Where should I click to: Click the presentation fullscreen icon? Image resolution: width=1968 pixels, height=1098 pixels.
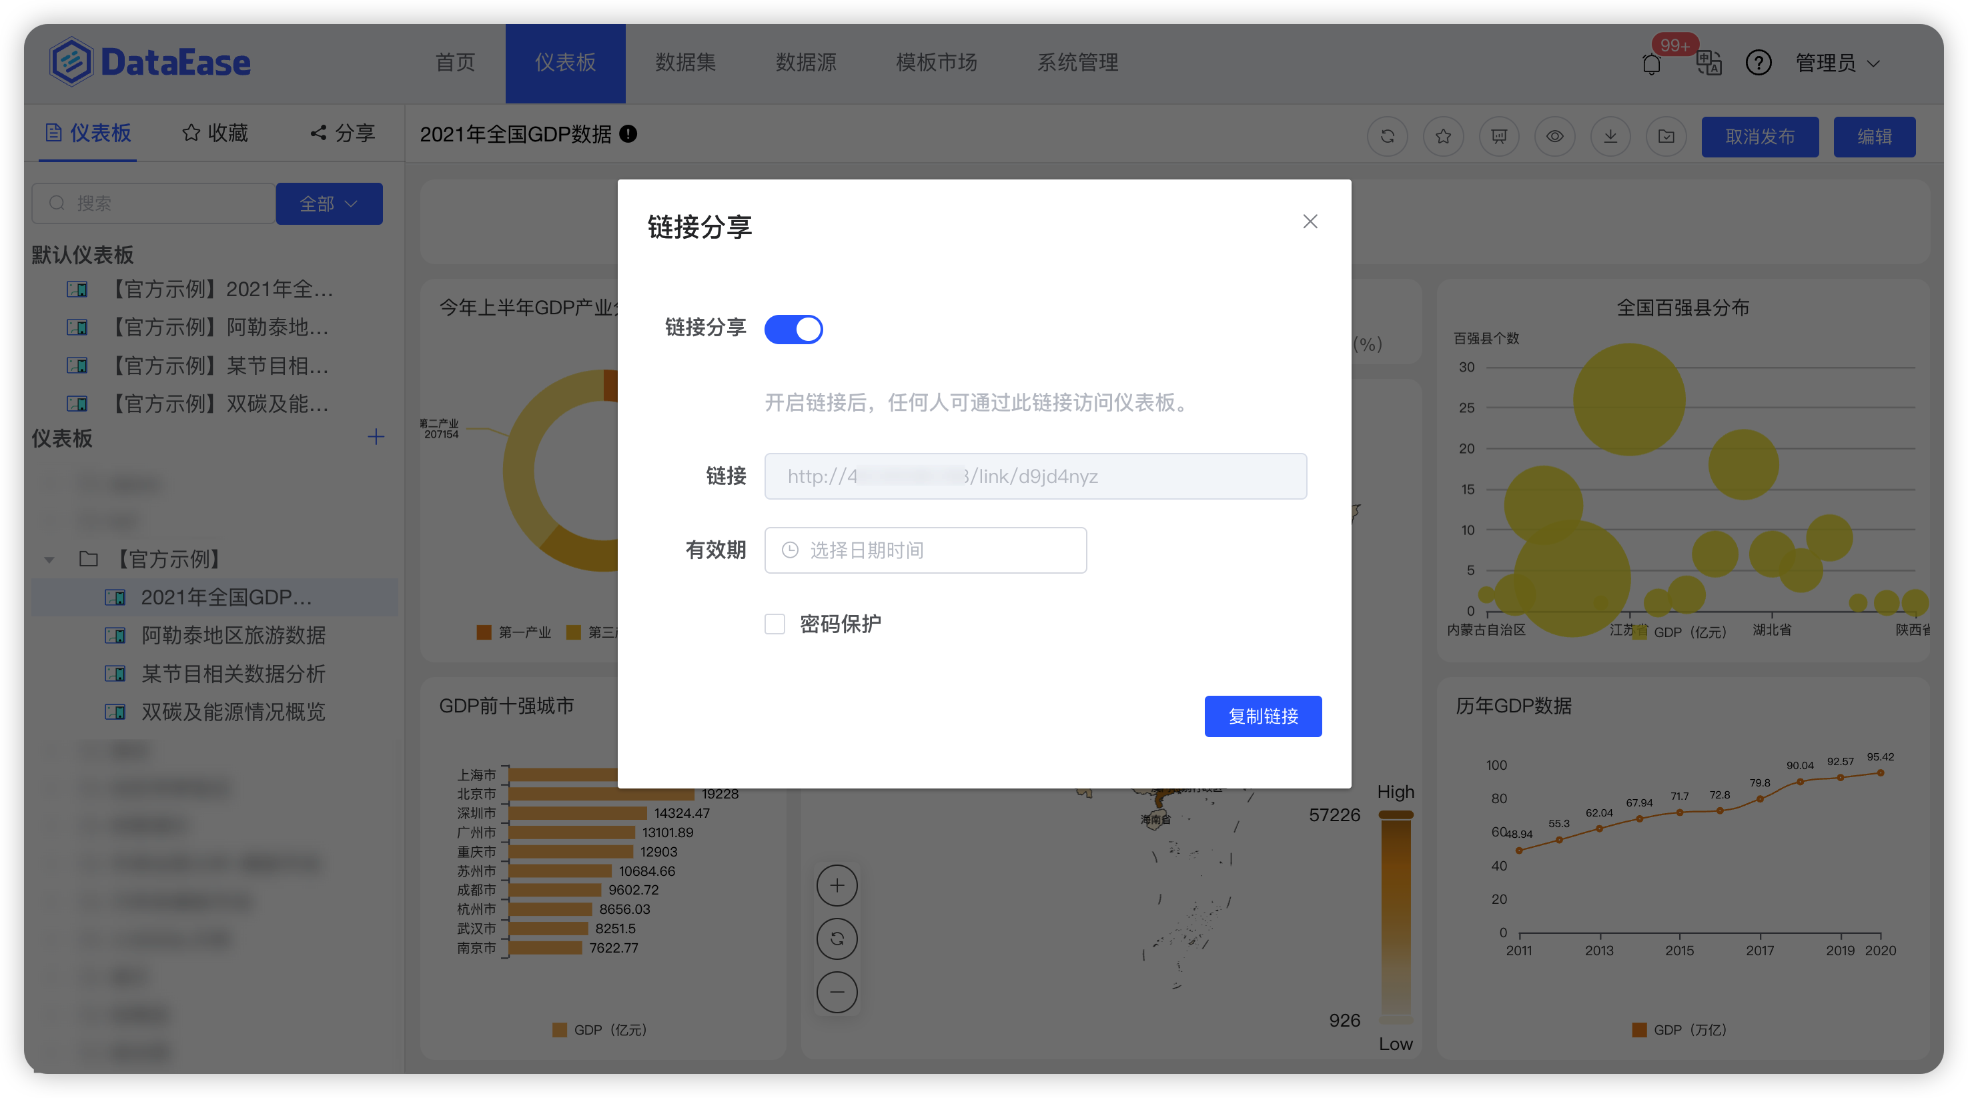(x=1498, y=137)
